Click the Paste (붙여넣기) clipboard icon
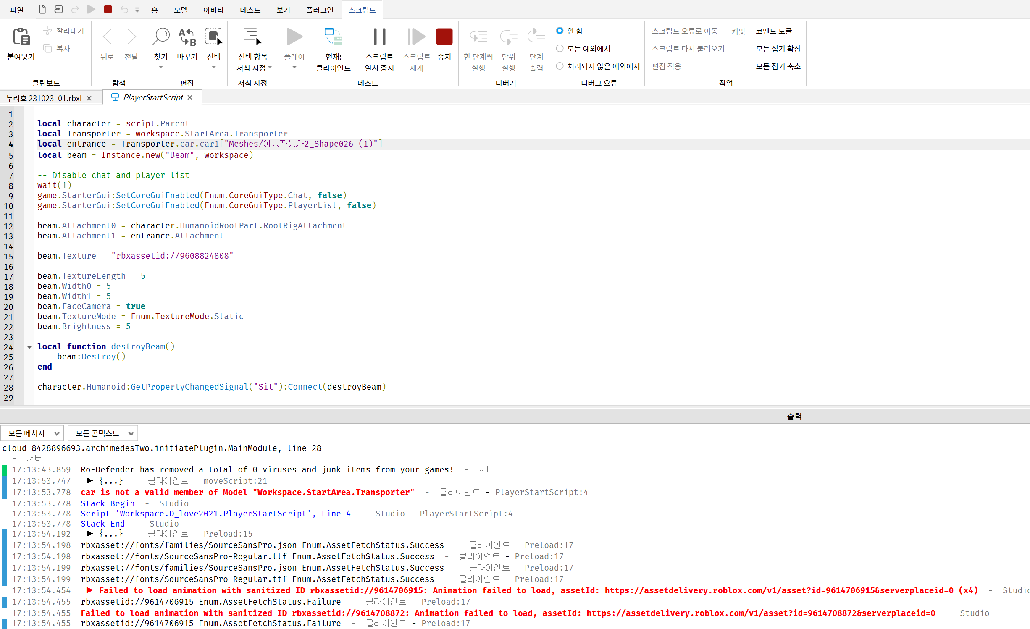 [x=21, y=37]
